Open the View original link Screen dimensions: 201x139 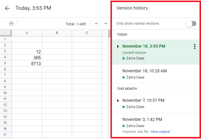click(160, 132)
